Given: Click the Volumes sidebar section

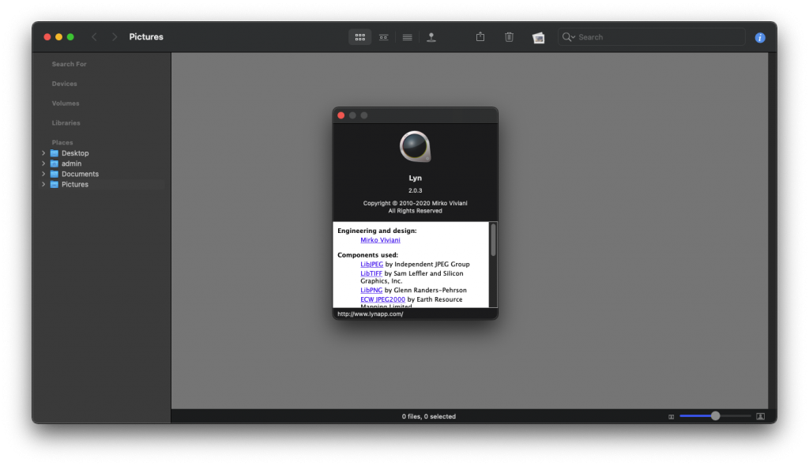Looking at the screenshot, I should pyautogui.click(x=66, y=103).
